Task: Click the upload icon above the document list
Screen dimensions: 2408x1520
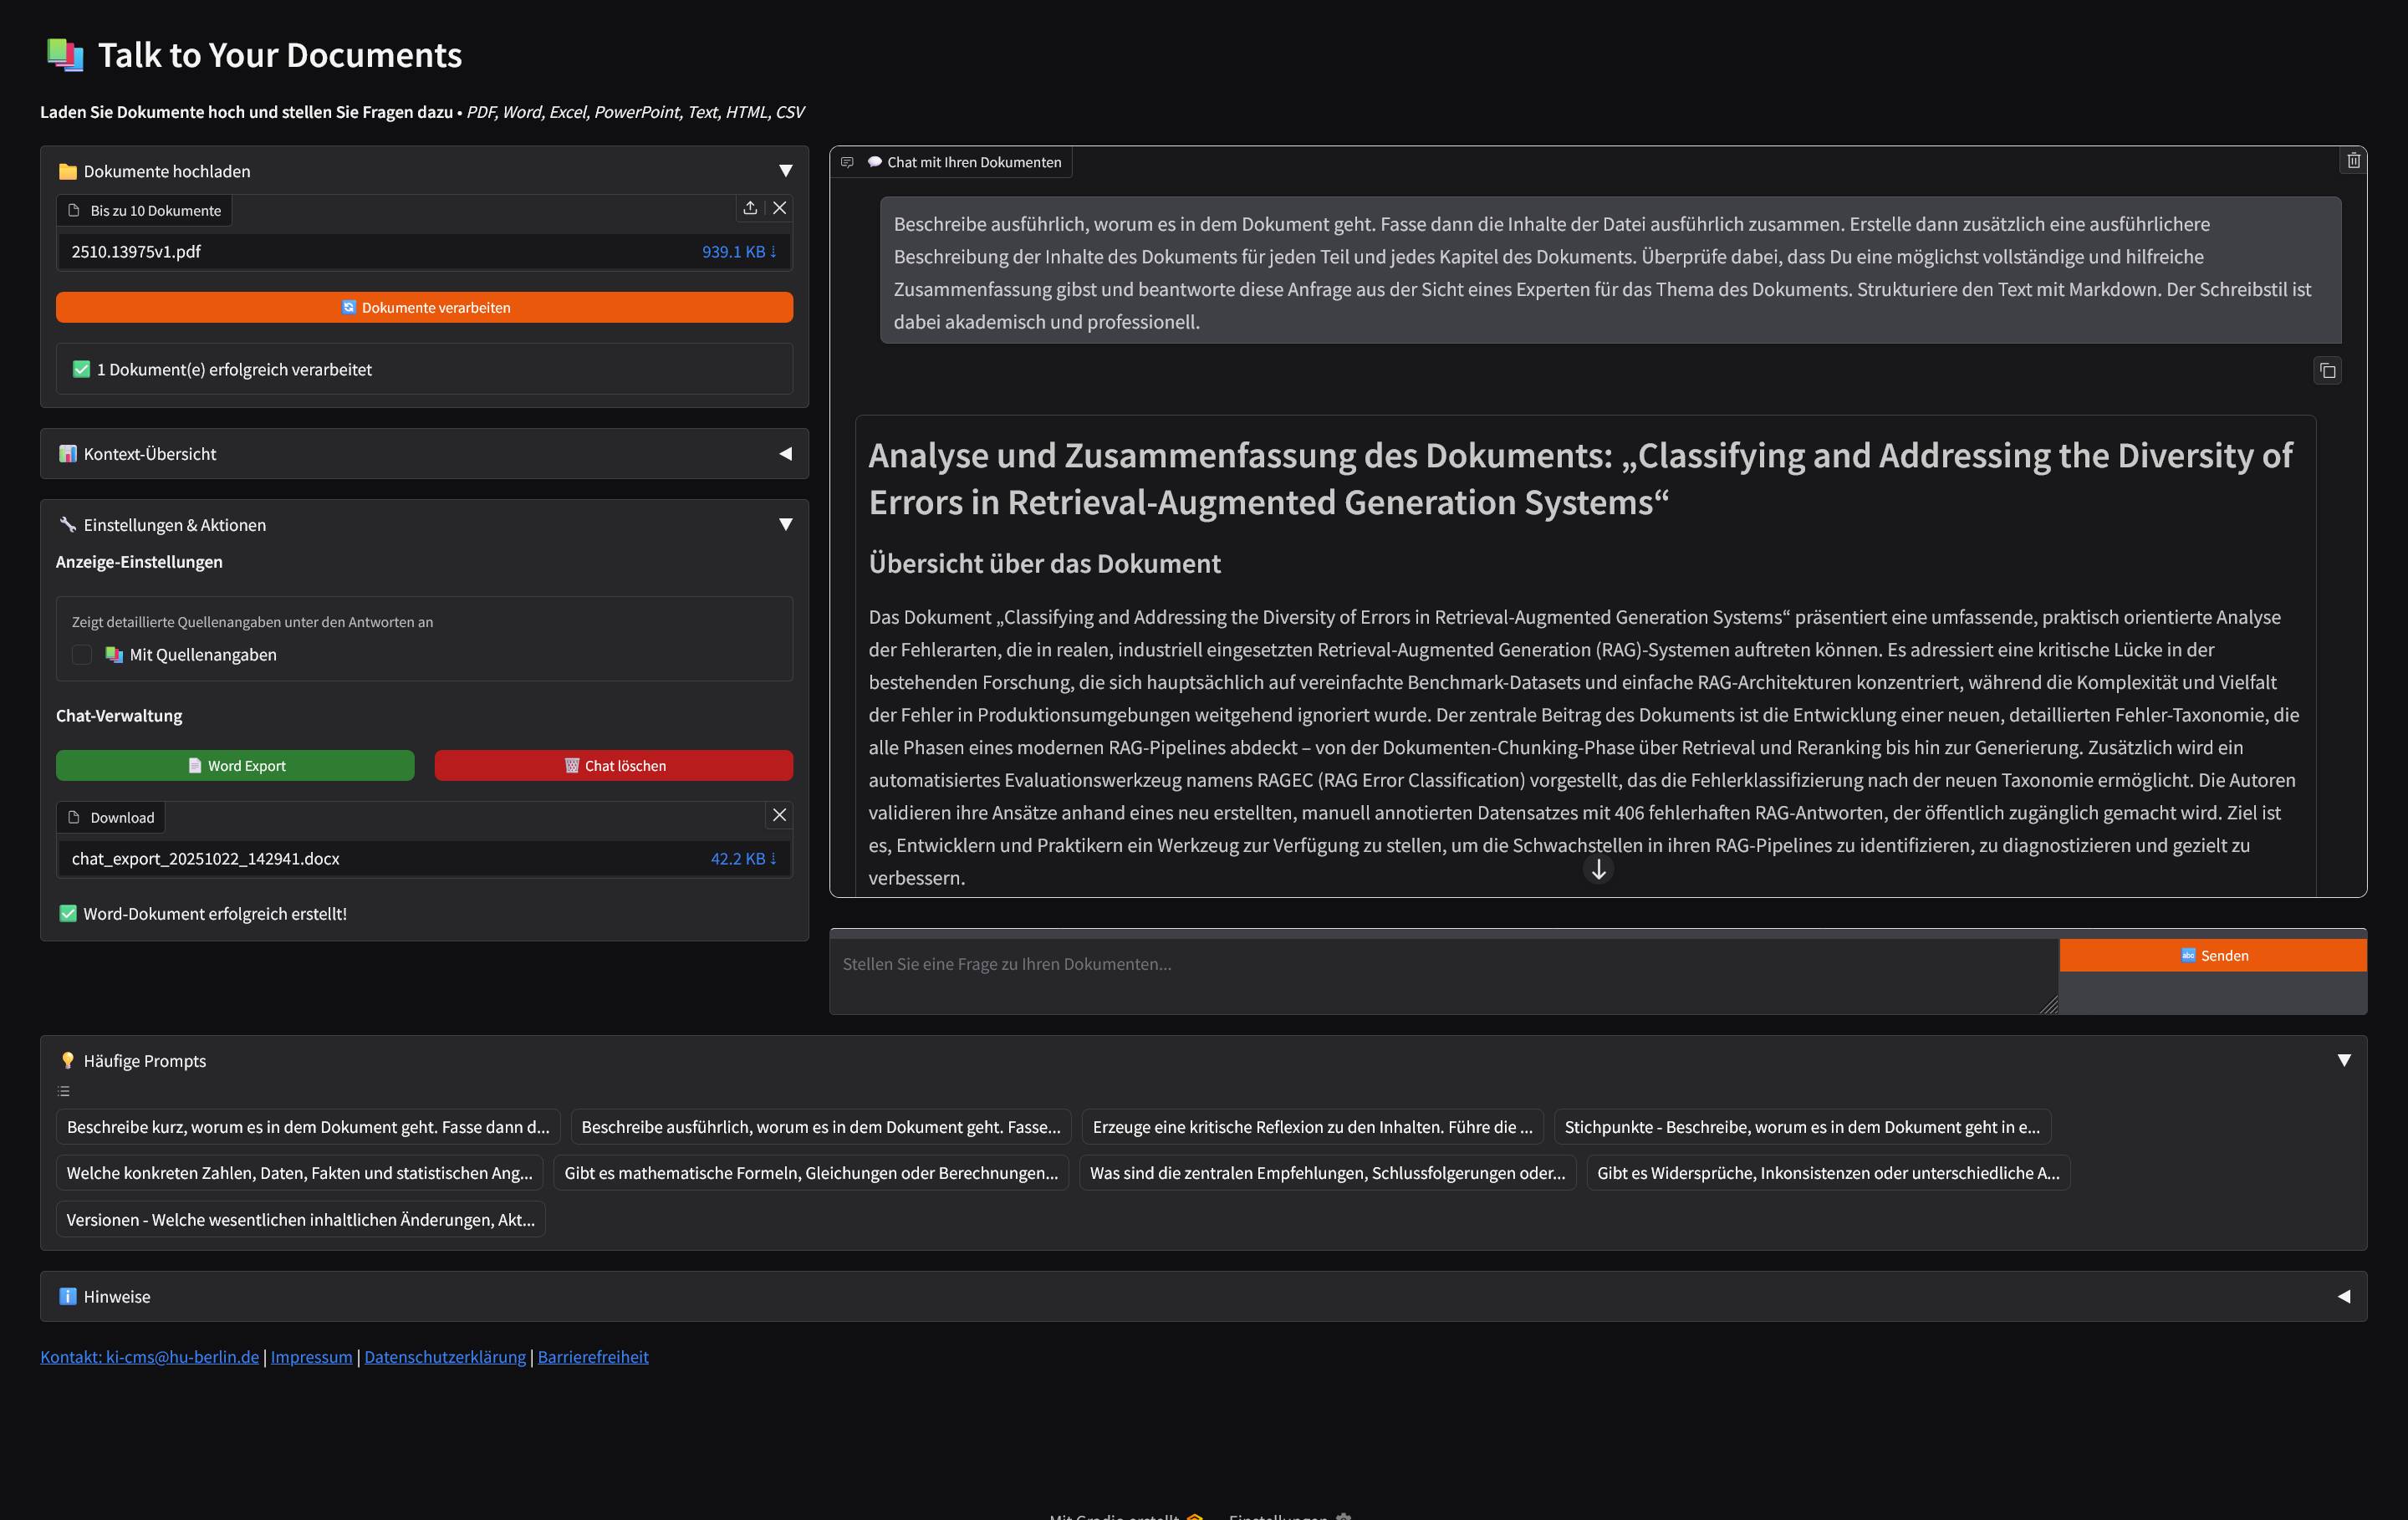Action: 750,208
